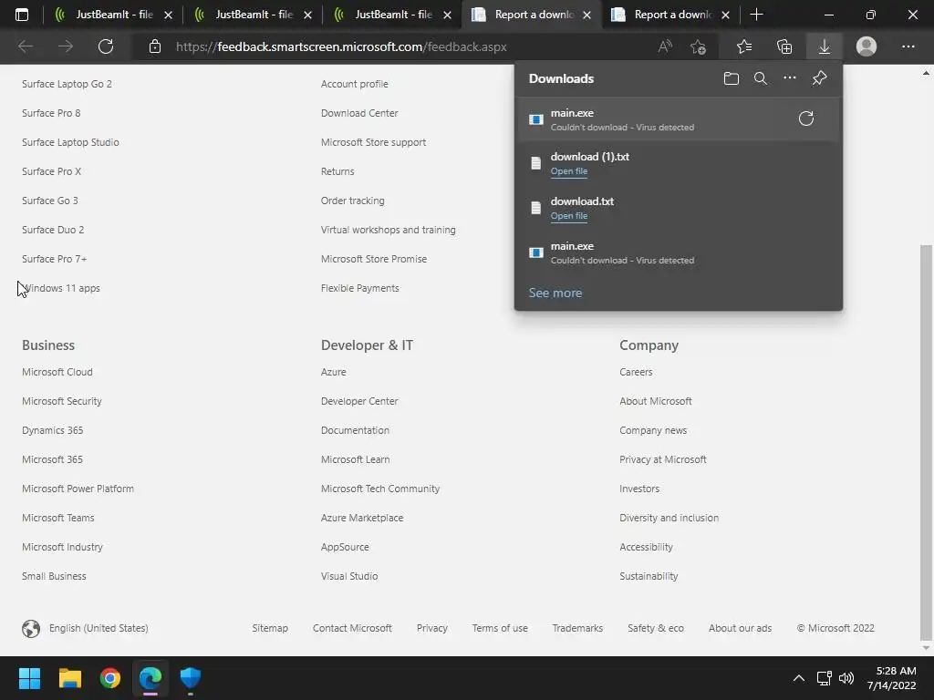Open the Dynamics 365 link
The width and height of the screenshot is (934, 700).
pyautogui.click(x=52, y=430)
